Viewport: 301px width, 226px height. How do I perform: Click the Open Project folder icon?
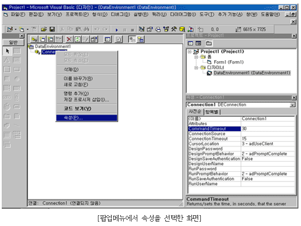pos(44,30)
